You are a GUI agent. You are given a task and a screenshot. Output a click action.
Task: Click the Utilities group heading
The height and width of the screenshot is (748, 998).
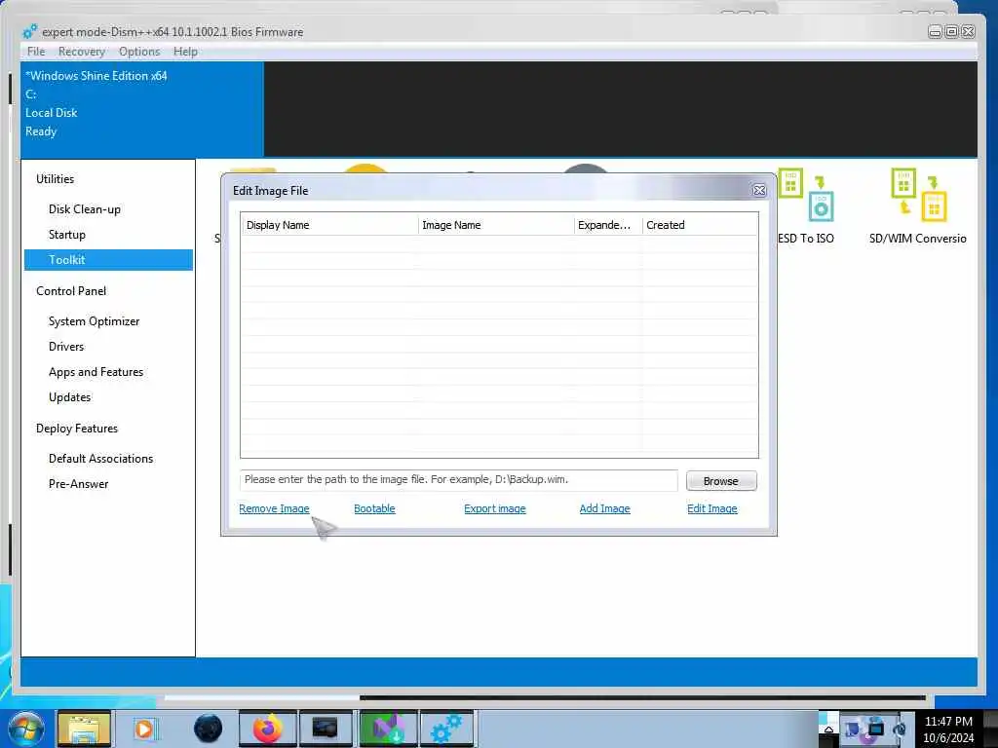click(x=55, y=179)
